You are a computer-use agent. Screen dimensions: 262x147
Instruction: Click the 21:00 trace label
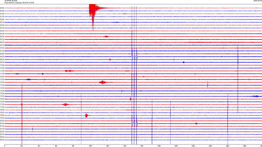(x=2, y=126)
